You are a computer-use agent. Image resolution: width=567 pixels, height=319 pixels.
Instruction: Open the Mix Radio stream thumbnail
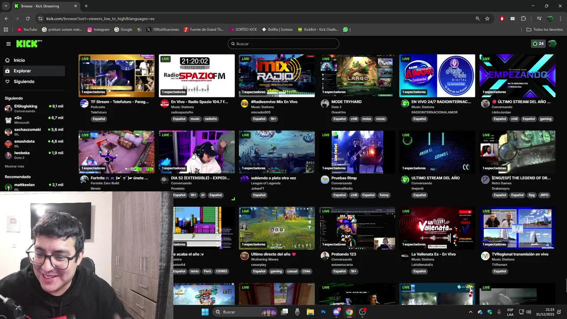click(277, 76)
